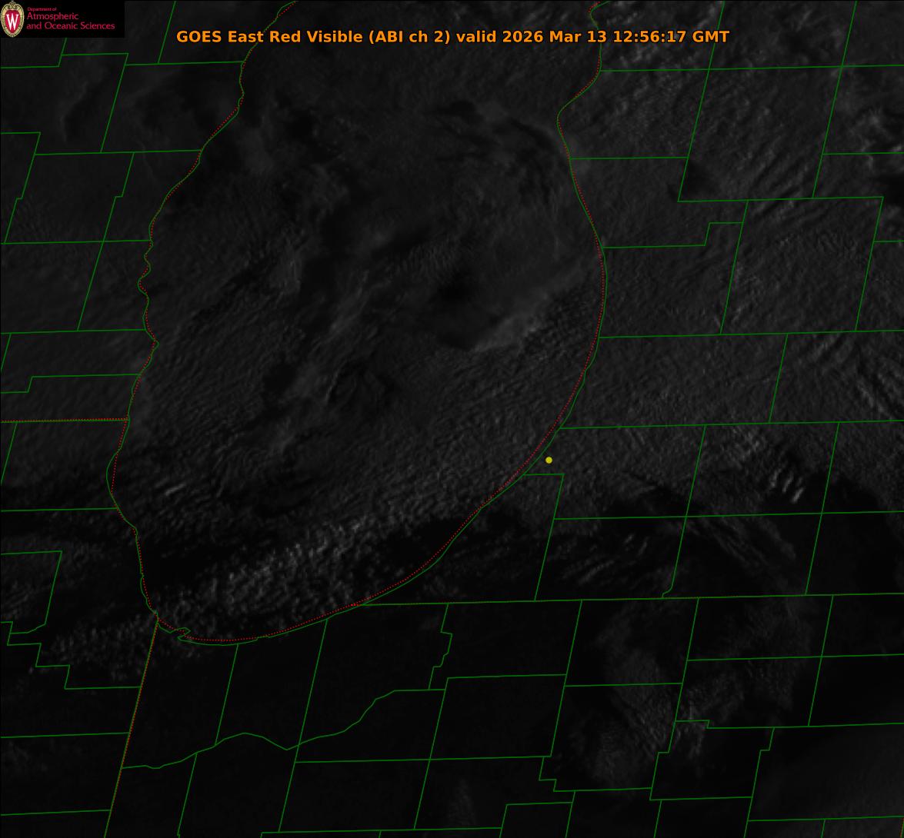Click the yellow dot location marker
Screen dimensions: 904x838
tap(549, 460)
